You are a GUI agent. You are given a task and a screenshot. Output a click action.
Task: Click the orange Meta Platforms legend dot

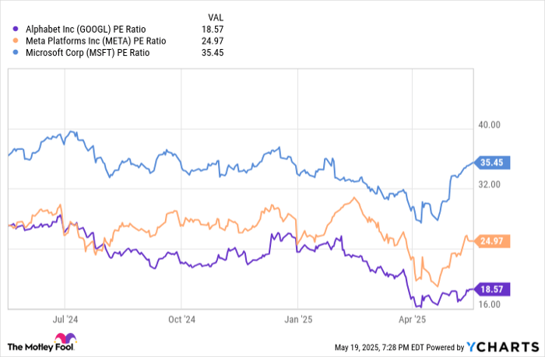pyautogui.click(x=17, y=40)
